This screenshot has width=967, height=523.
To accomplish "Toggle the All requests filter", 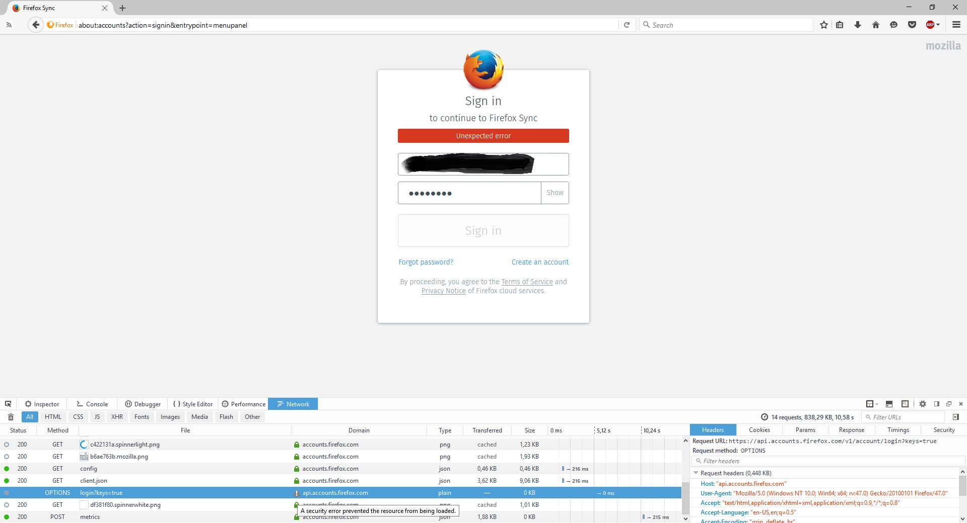I will [x=30, y=417].
